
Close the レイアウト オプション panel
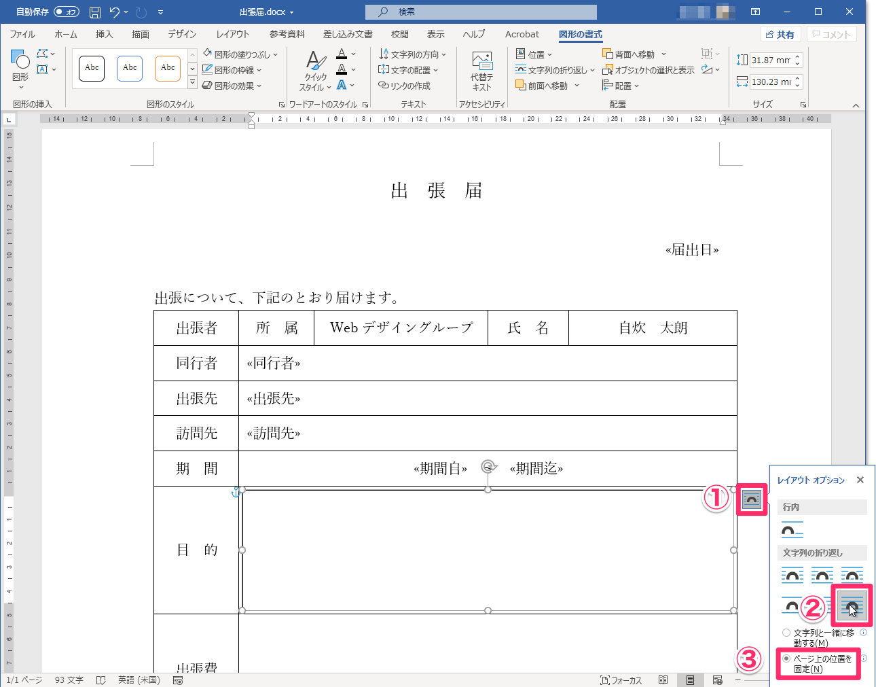(x=860, y=480)
